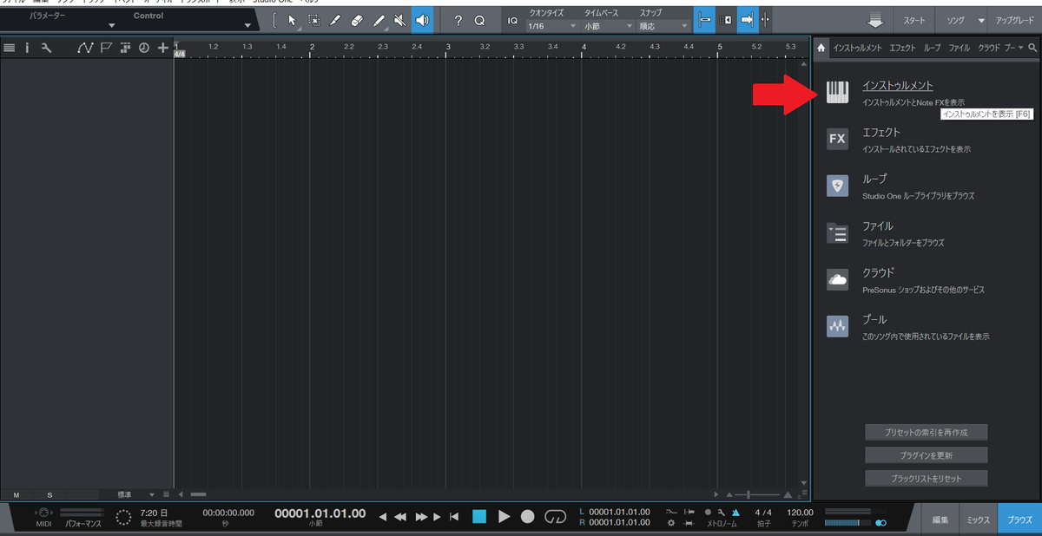Open the arranger track blocks icon
This screenshot has width=1042, height=536.
pyautogui.click(x=125, y=48)
